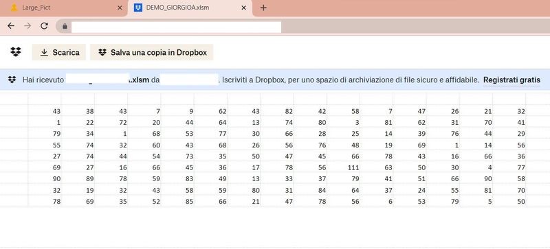Click the browser forward arrow

pos(27,26)
